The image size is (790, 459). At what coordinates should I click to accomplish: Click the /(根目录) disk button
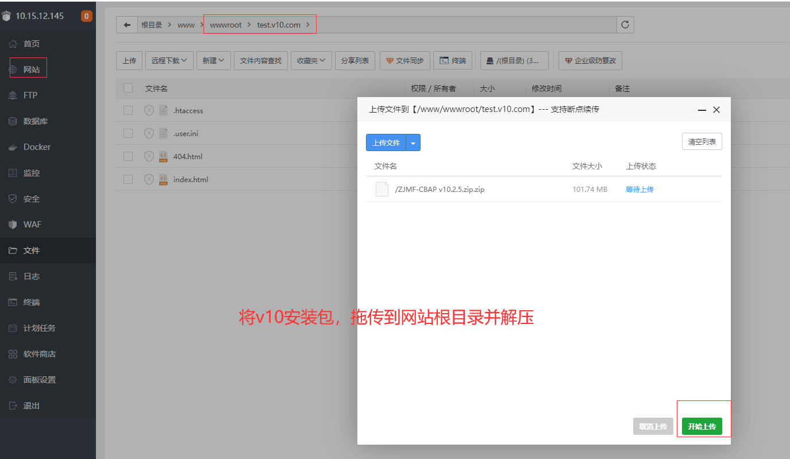[x=514, y=60]
